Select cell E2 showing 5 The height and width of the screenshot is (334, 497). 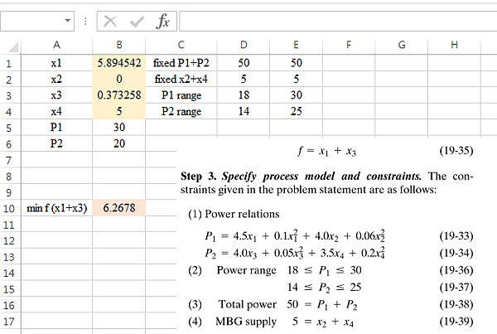[296, 79]
